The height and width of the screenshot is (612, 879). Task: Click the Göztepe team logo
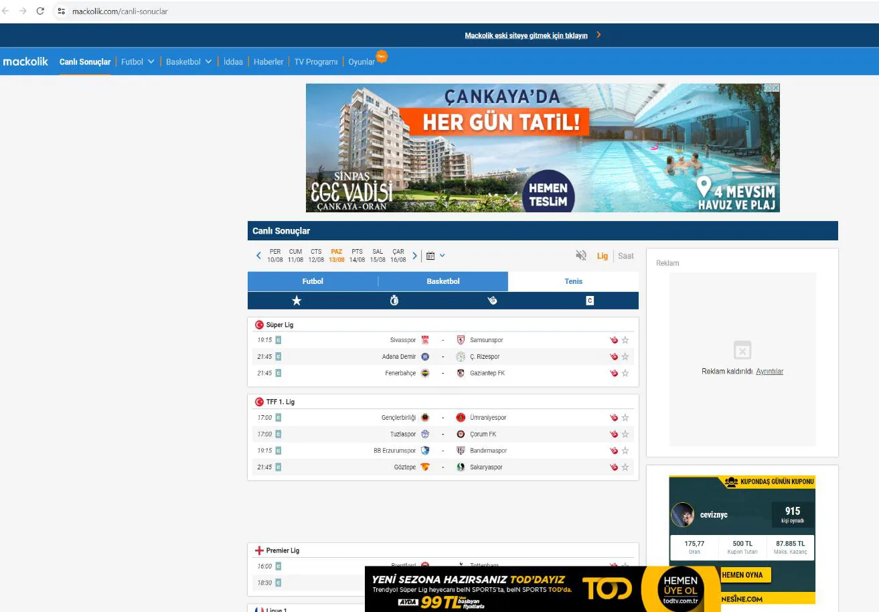tap(424, 467)
